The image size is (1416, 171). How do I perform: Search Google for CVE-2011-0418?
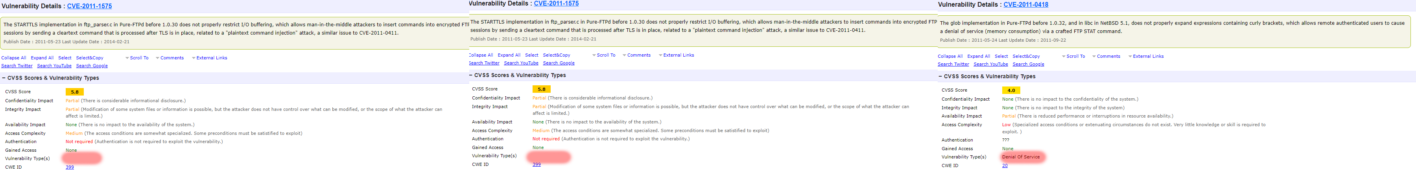1028,64
